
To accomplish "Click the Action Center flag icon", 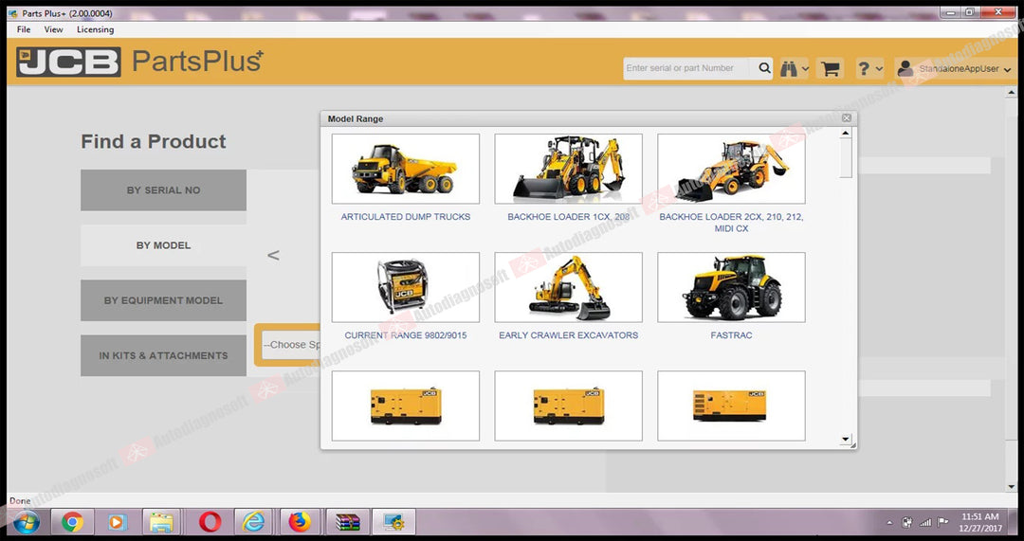I will pyautogui.click(x=942, y=522).
